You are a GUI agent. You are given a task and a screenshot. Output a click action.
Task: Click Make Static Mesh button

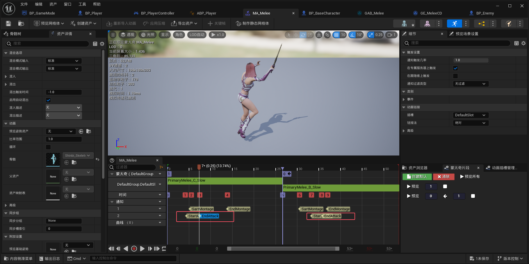(x=252, y=23)
